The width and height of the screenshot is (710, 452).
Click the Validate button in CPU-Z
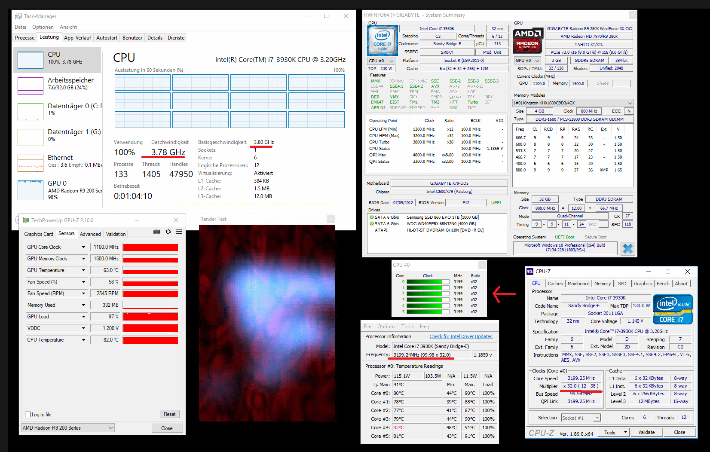click(646, 432)
